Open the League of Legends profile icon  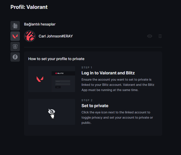pos(15,26)
